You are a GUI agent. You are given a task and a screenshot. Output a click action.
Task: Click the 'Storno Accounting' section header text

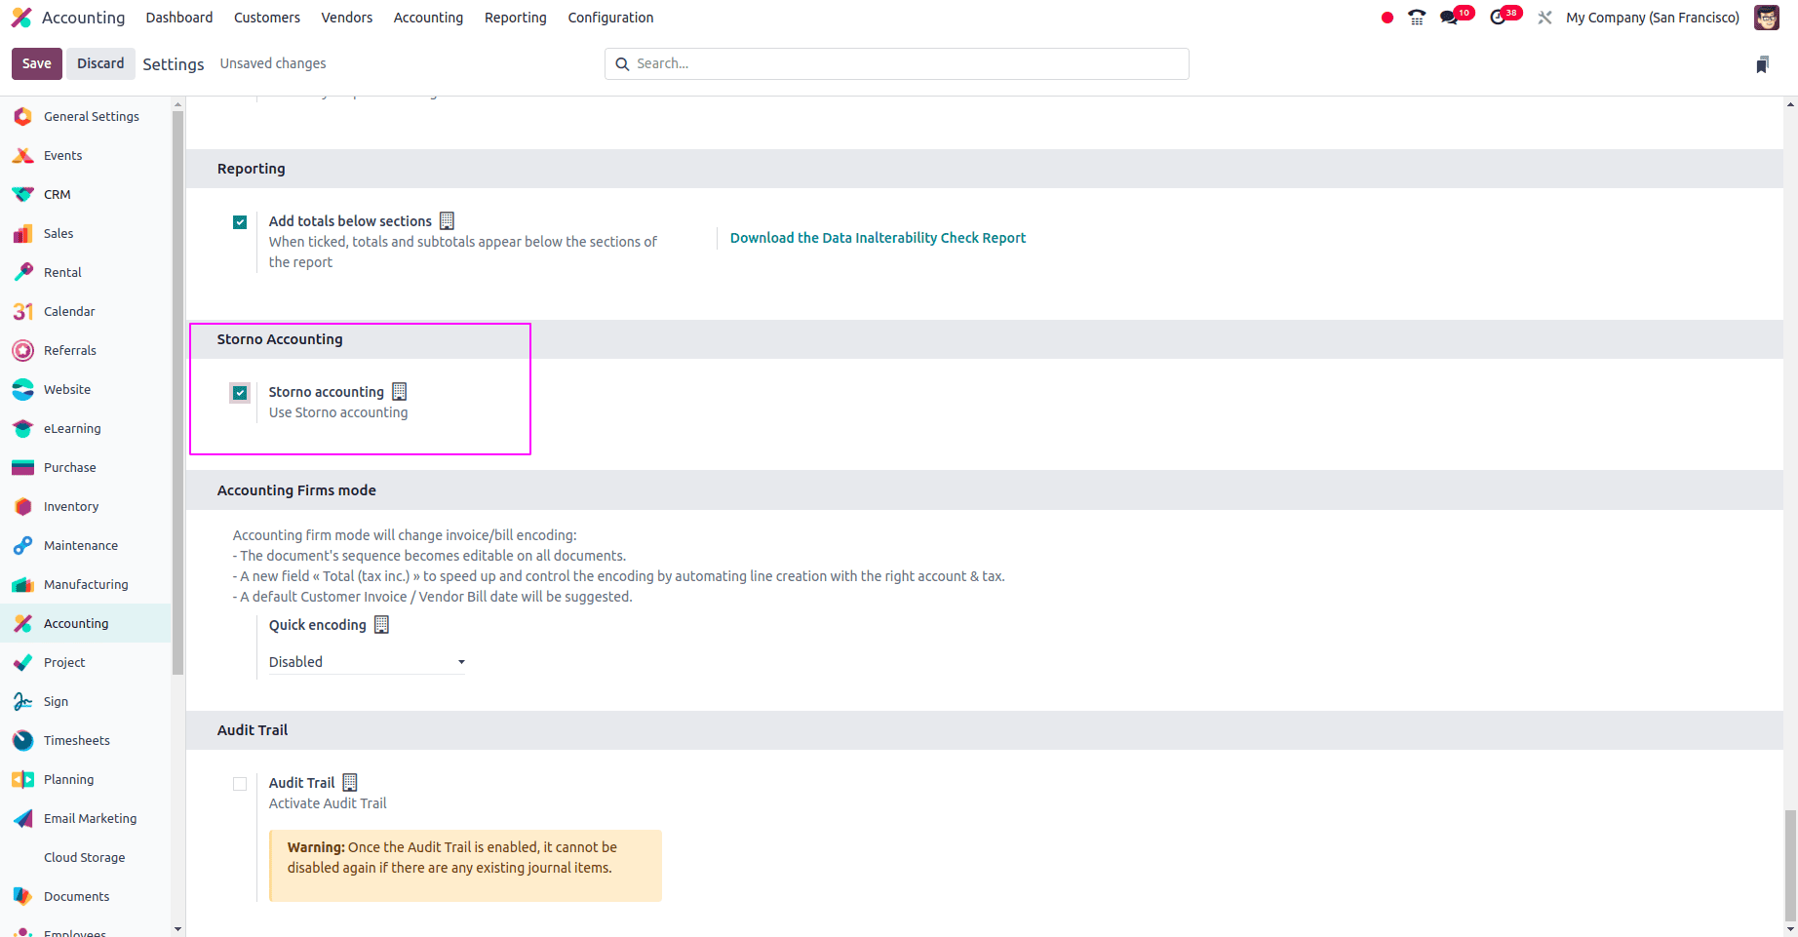tap(280, 339)
